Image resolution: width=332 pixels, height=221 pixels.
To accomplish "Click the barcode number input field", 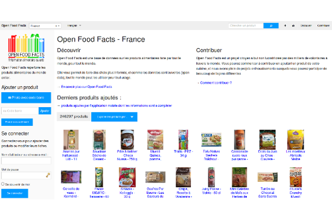I will pyautogui.click(x=20, y=111).
